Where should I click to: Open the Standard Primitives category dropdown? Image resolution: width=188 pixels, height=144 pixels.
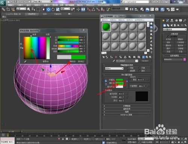click(174, 29)
